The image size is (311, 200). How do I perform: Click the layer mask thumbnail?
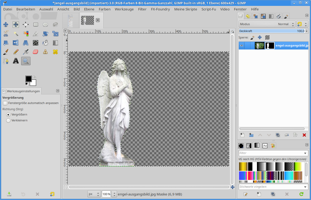pos(270,46)
